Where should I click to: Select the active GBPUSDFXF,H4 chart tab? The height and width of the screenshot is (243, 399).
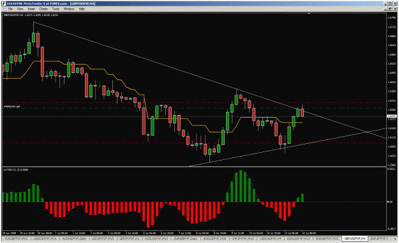[355, 239]
